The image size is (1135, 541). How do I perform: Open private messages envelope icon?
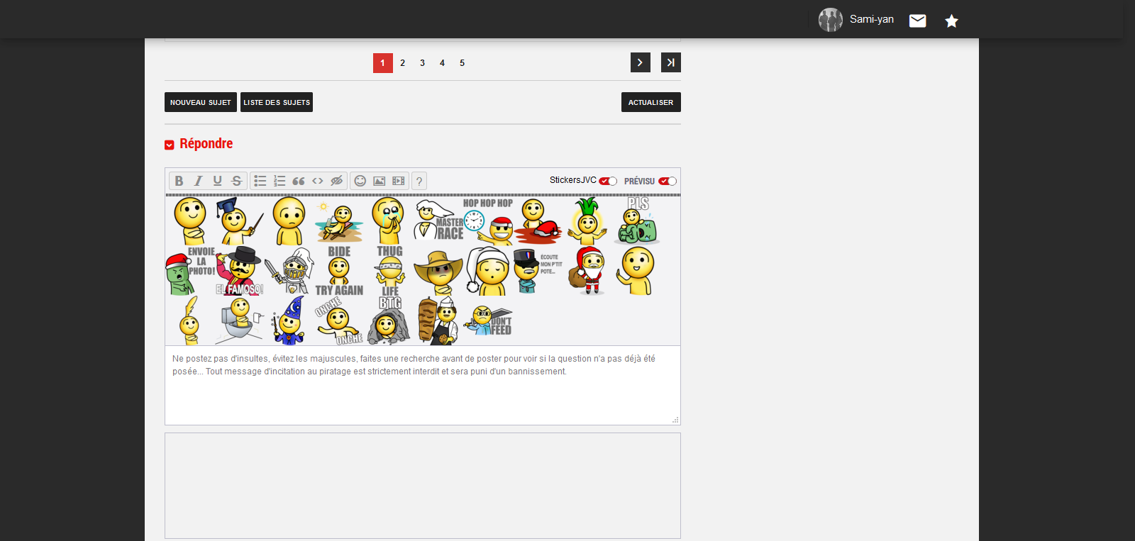point(917,21)
